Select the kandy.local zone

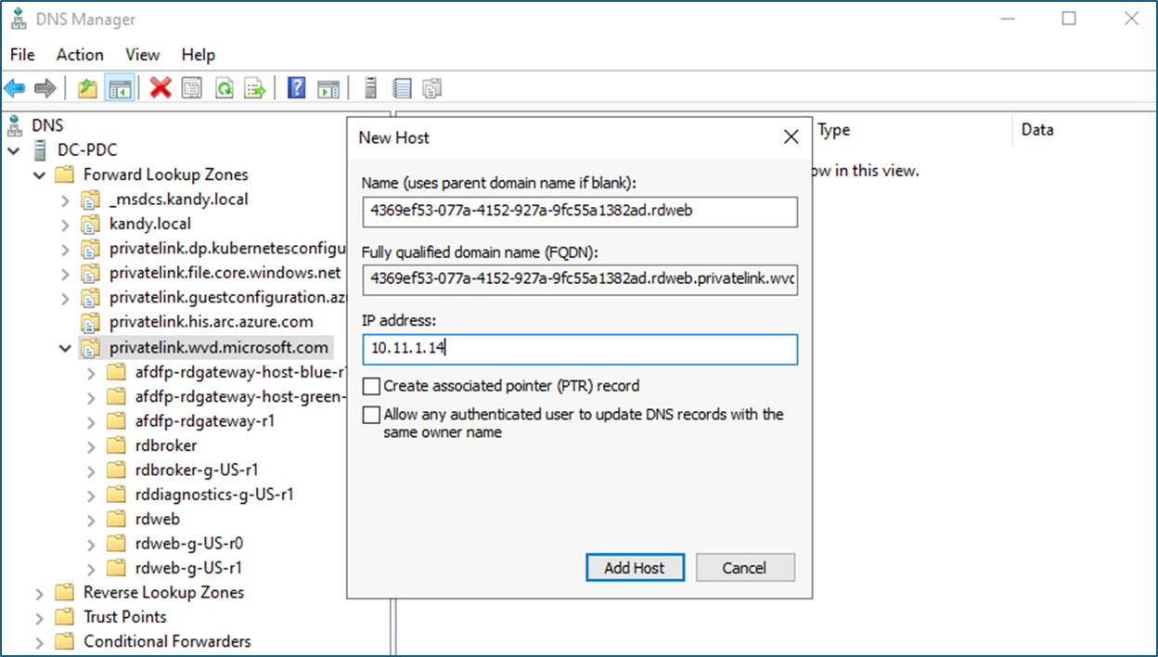[x=149, y=224]
